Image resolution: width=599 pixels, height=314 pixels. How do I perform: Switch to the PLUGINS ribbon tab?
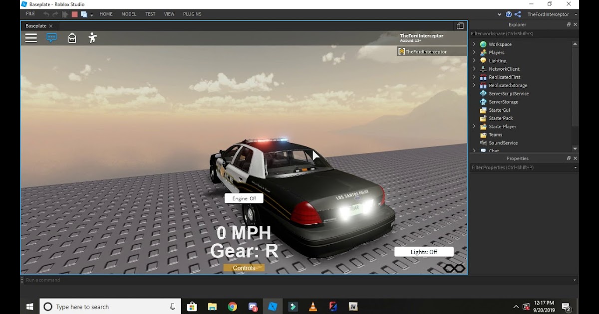pos(192,14)
